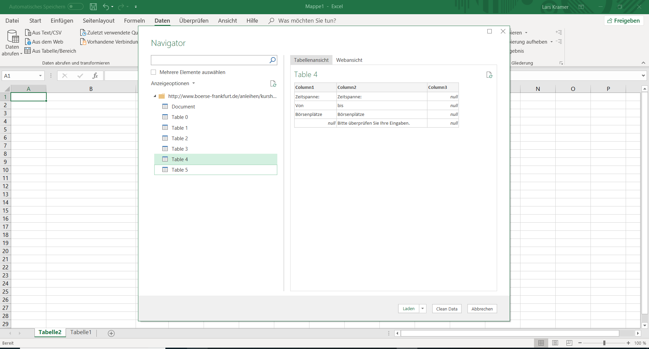Click the search magnifier in Navigator

273,60
